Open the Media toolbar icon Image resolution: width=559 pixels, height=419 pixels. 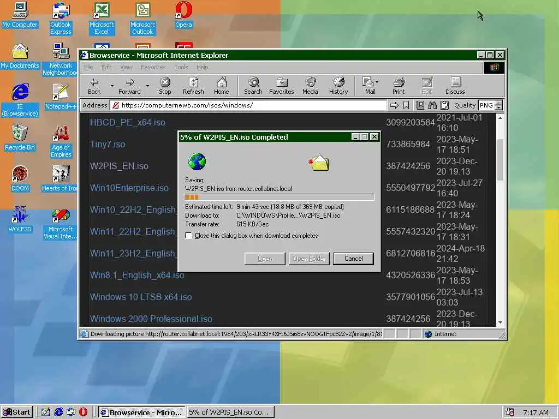coord(310,86)
